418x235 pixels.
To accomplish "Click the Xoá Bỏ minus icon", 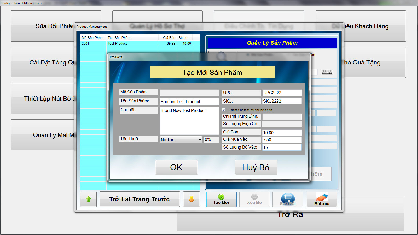I will coord(254,197).
